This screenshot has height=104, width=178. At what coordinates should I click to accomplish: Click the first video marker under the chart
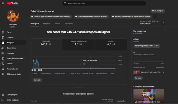(x=32, y=70)
